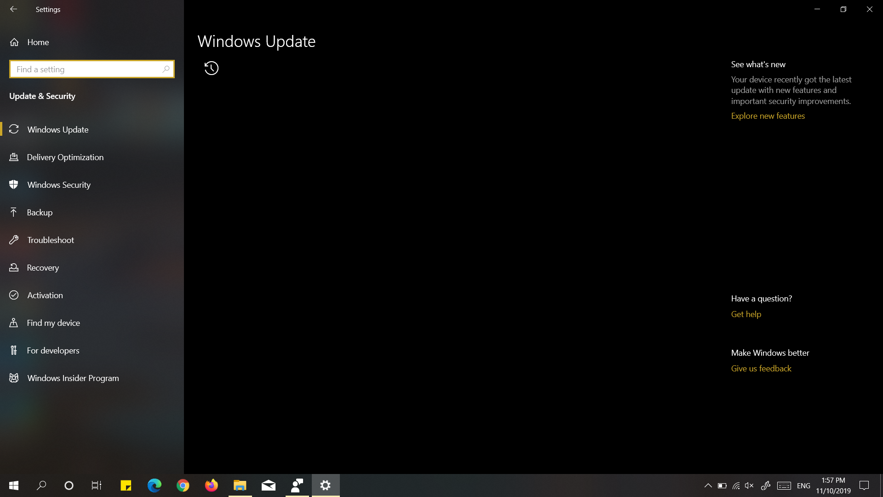The width and height of the screenshot is (883, 497).
Task: Click the Windows Update page title
Action: point(257,41)
